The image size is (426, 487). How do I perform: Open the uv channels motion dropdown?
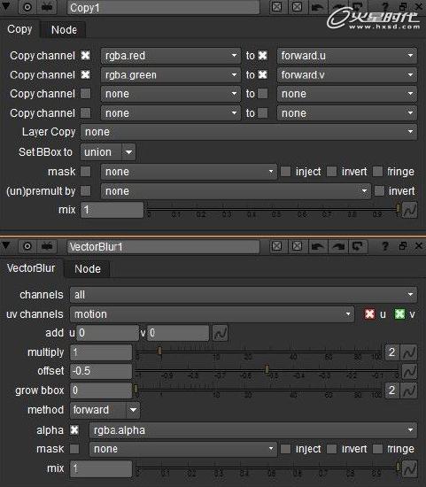(x=212, y=314)
